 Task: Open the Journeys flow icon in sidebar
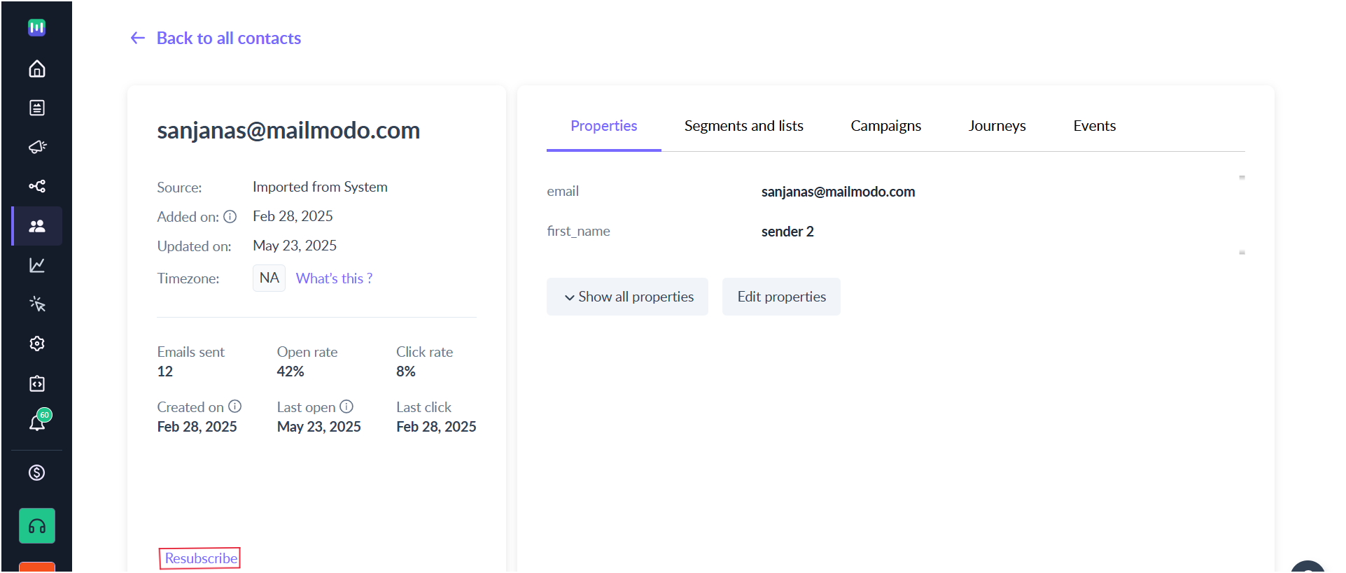(x=37, y=186)
